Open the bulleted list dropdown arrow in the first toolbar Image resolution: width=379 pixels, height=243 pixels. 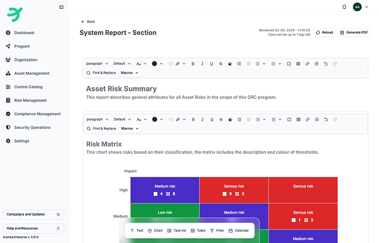click(x=264, y=64)
